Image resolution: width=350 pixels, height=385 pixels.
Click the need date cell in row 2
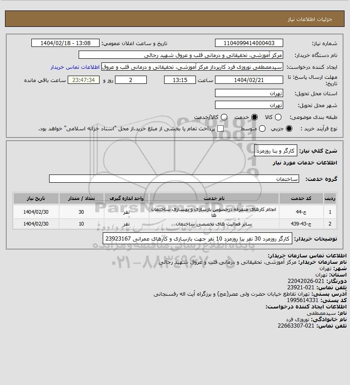coord(36,224)
